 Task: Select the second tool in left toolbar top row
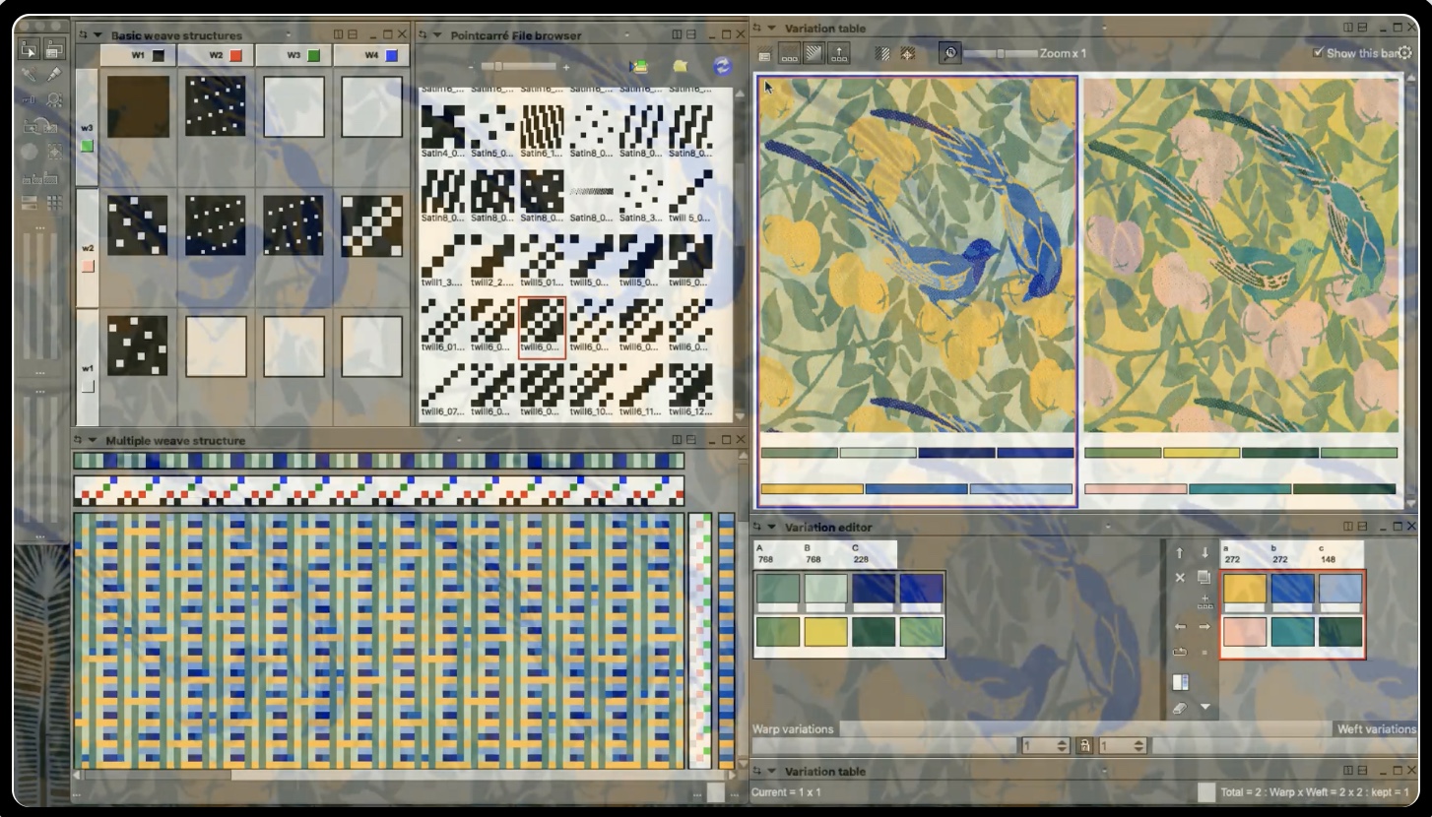(54, 48)
